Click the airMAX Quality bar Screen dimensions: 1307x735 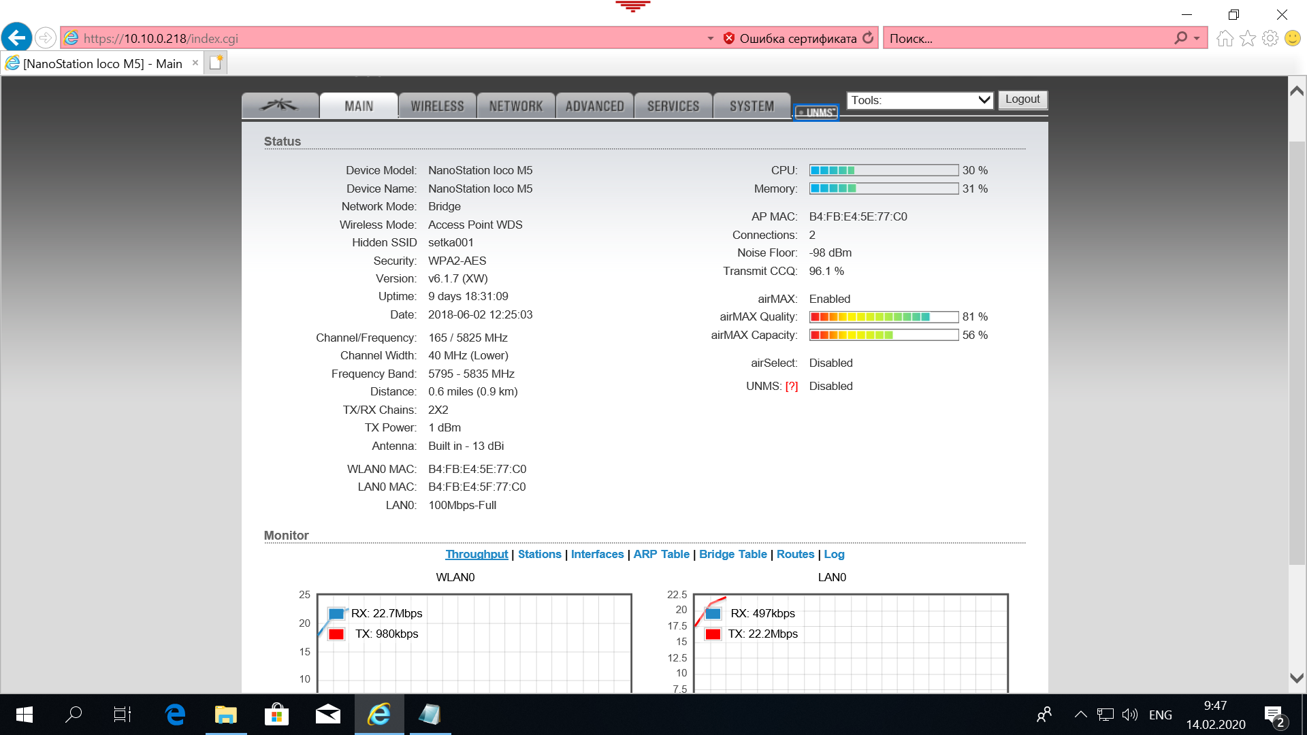(884, 316)
